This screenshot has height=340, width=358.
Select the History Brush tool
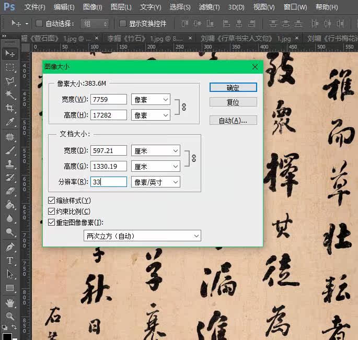(x=9, y=178)
